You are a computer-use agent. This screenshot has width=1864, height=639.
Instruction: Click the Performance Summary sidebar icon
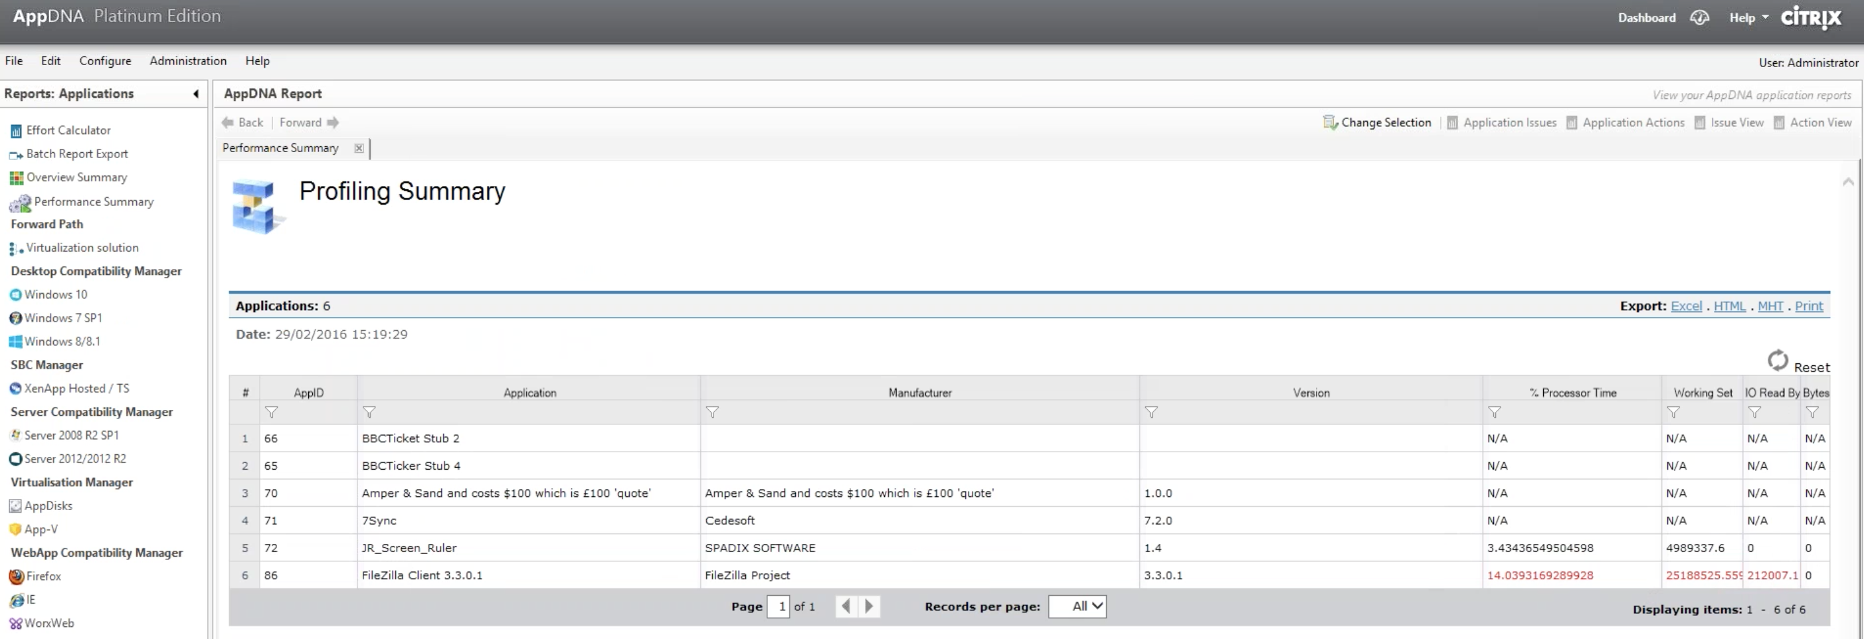[20, 203]
